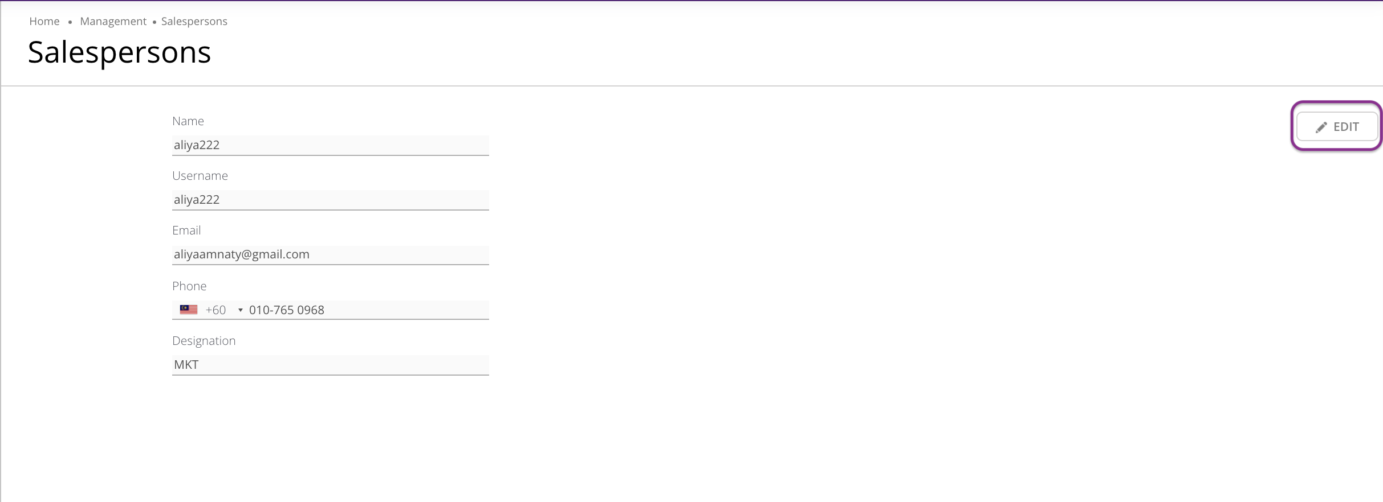
Task: Click the Username field label
Action: coord(200,176)
